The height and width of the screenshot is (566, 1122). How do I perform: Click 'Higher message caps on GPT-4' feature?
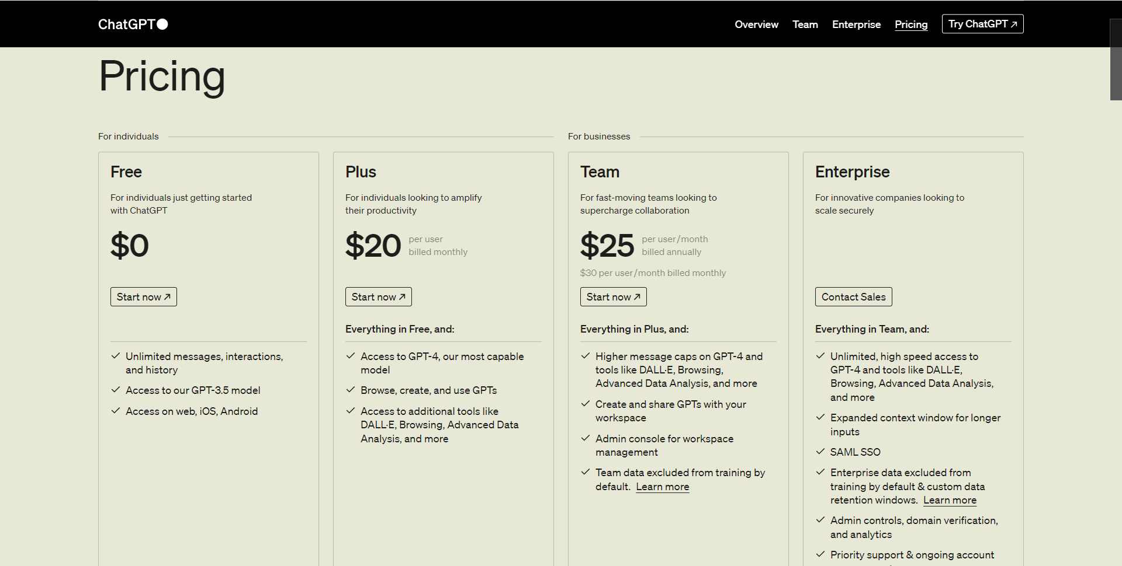[679, 370]
